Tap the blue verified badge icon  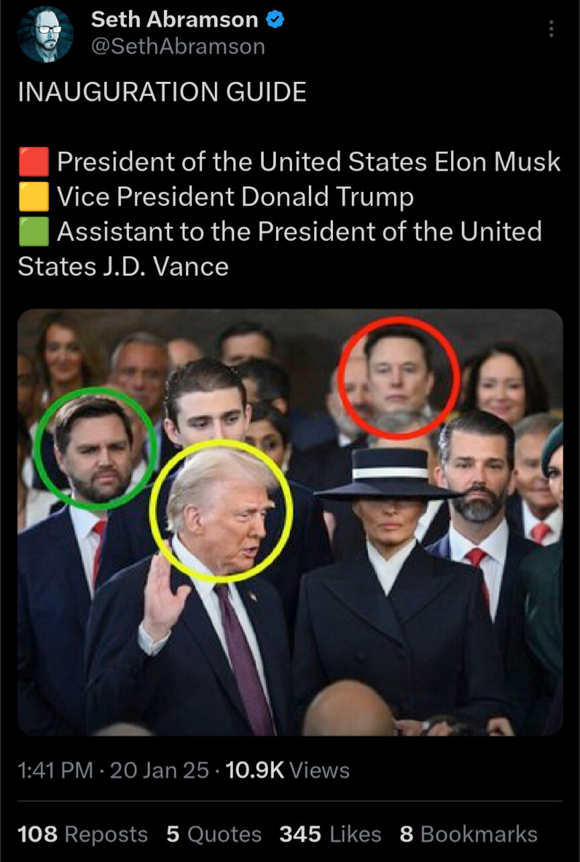[x=274, y=20]
